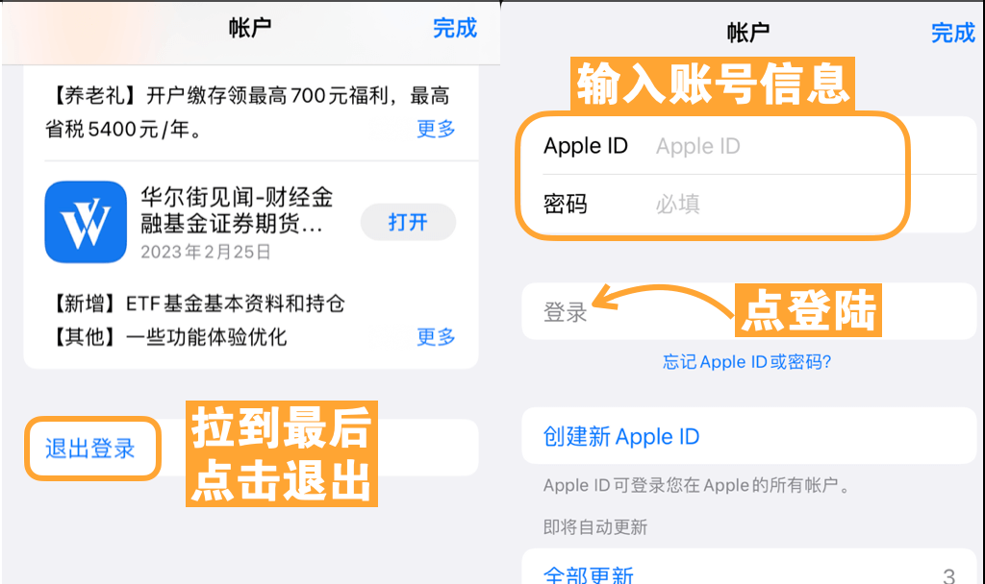Tap 完成 on the right account panel
The height and width of the screenshot is (584, 985).
pyautogui.click(x=953, y=33)
